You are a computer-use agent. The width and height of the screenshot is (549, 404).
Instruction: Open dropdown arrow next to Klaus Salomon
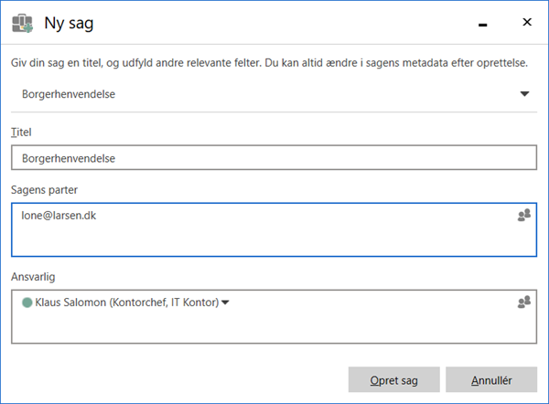pos(225,303)
